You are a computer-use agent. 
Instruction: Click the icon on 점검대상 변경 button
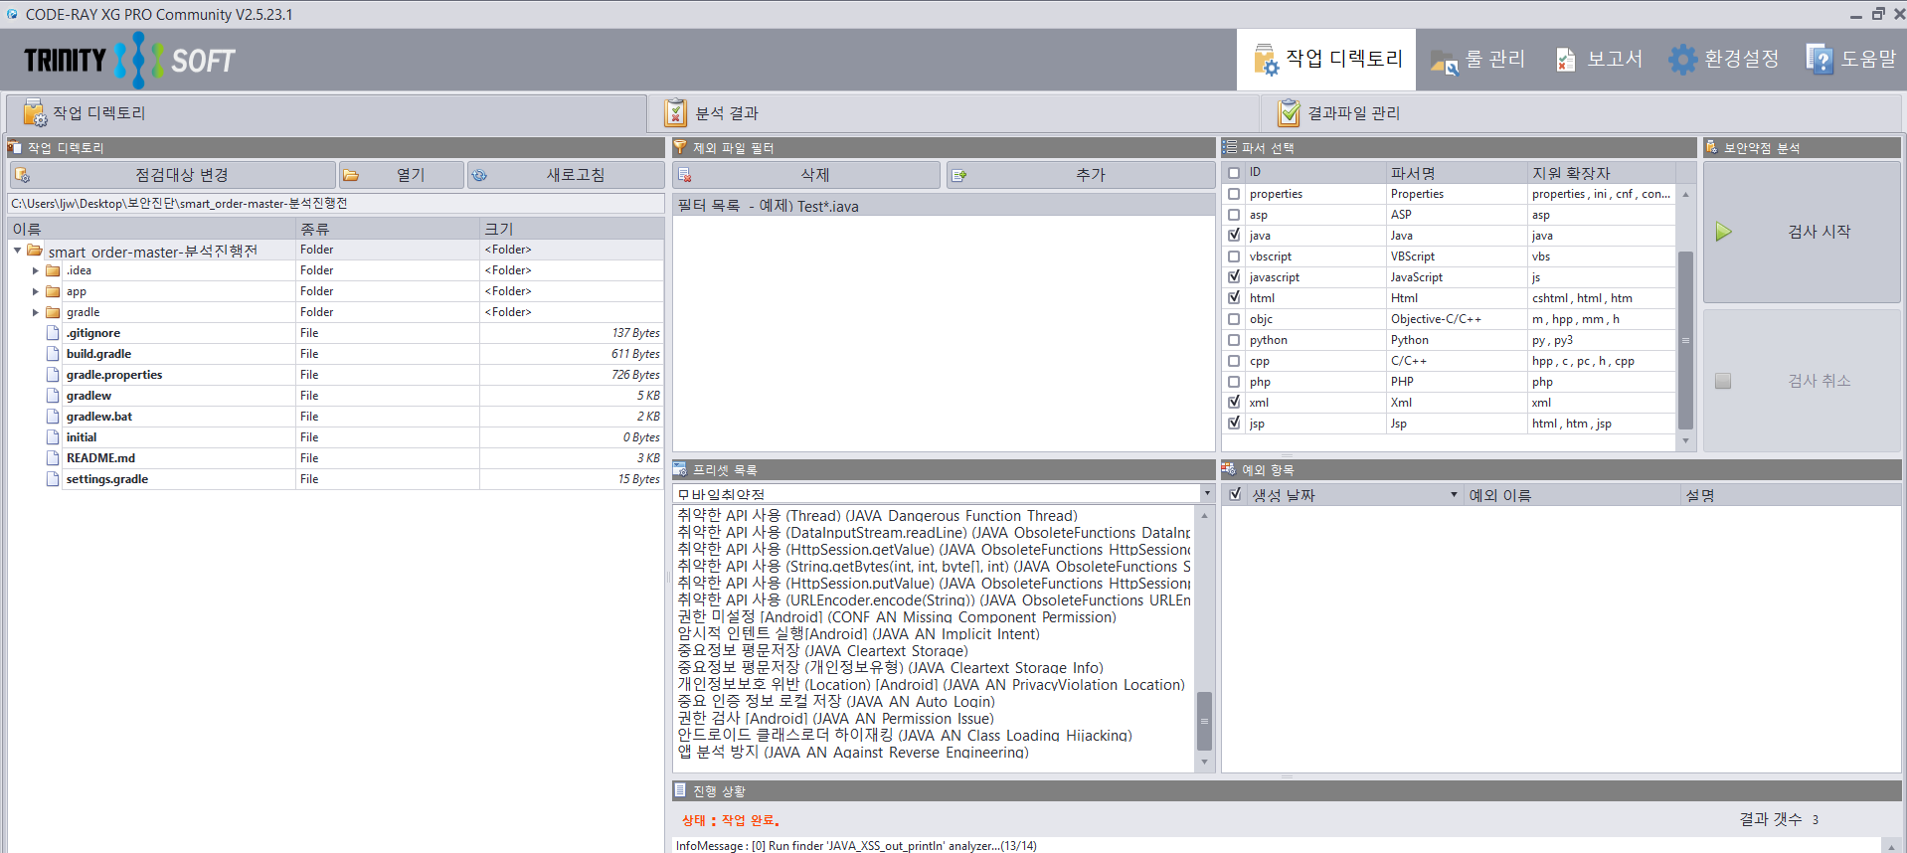click(23, 175)
